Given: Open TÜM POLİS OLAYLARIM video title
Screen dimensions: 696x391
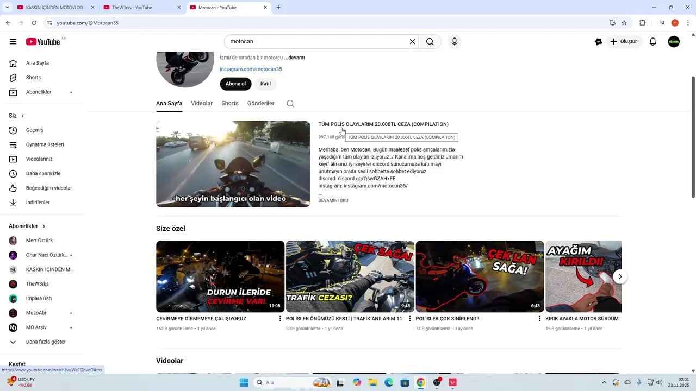Looking at the screenshot, I should 383,124.
